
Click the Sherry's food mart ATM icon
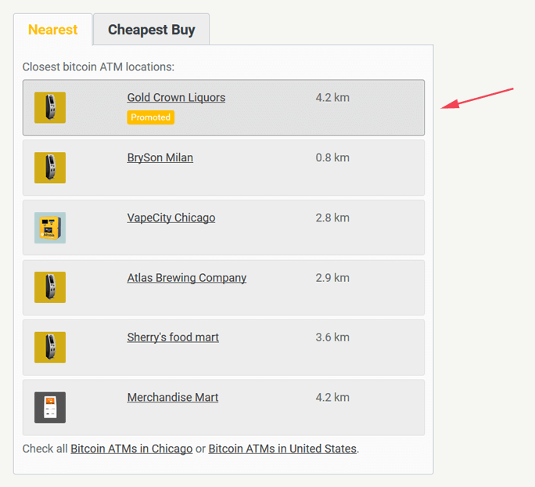(x=50, y=348)
